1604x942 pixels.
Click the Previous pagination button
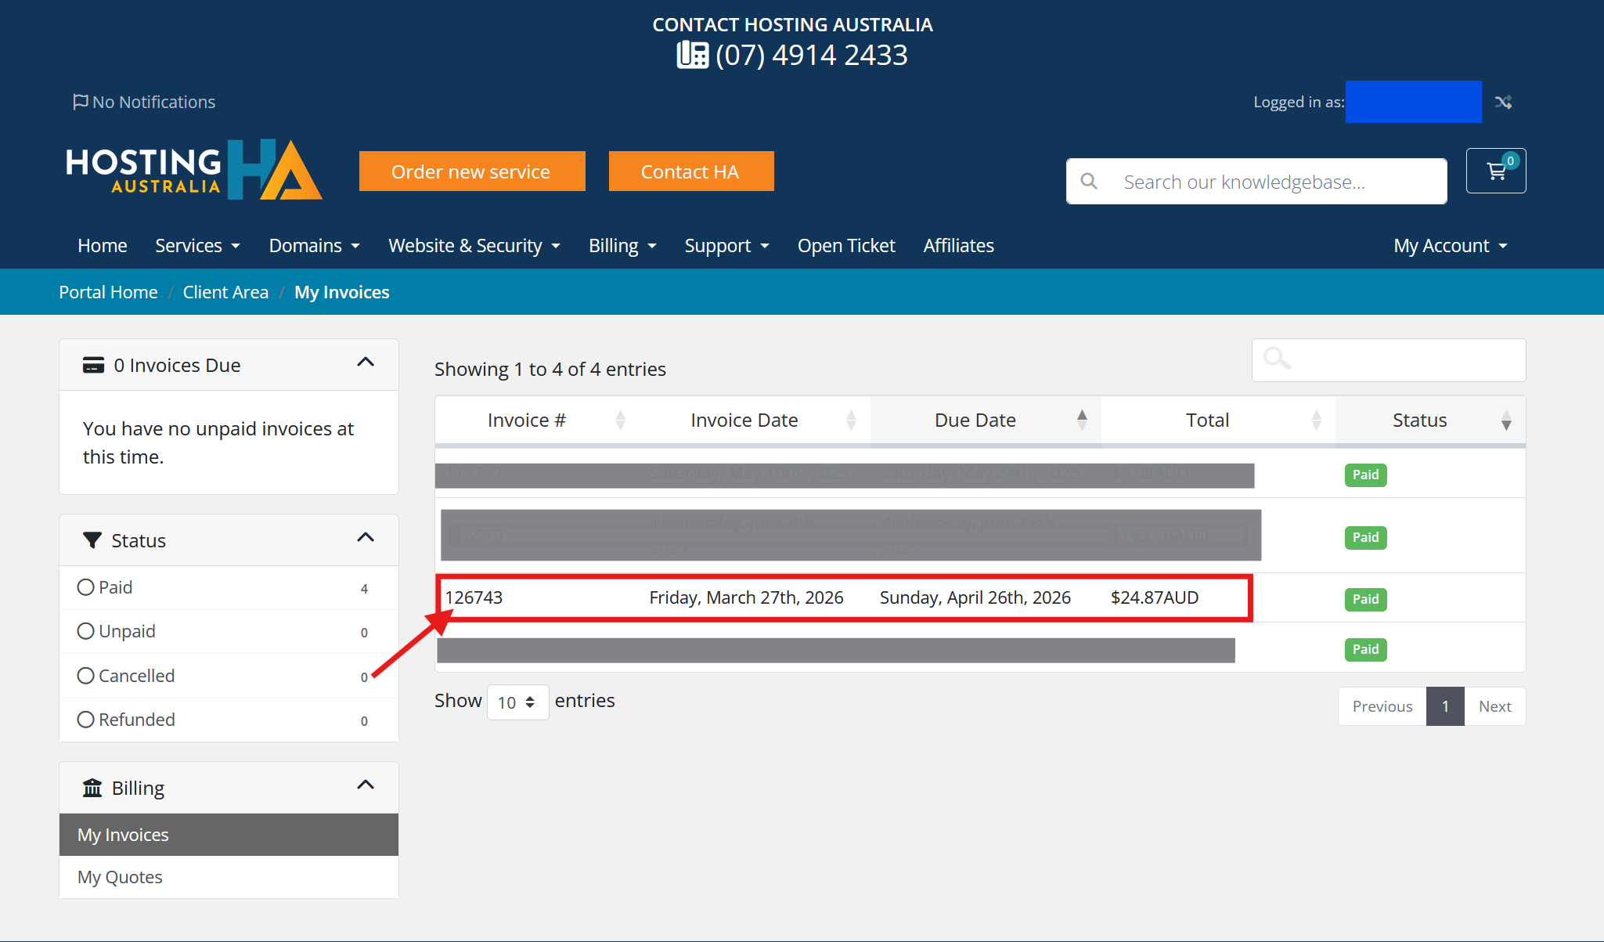[x=1382, y=706]
